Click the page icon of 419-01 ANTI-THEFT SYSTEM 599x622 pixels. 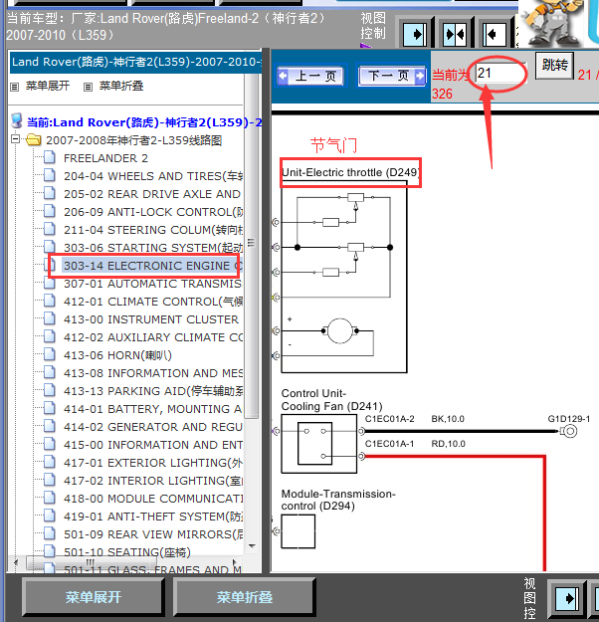coord(50,516)
